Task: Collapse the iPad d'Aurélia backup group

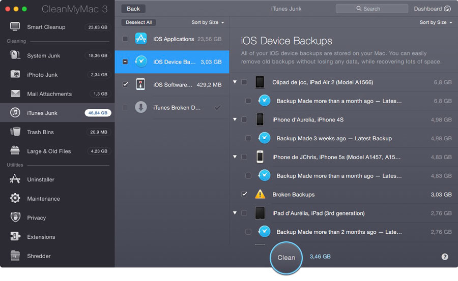Action: [235, 213]
